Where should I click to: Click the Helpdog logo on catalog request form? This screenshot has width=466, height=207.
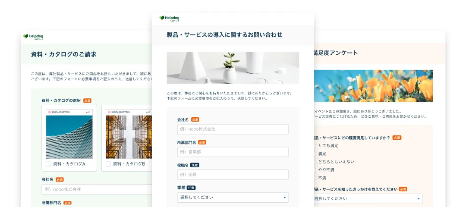point(33,37)
